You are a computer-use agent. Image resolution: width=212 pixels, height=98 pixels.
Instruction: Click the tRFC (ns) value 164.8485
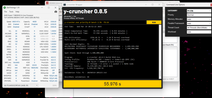click(16, 63)
